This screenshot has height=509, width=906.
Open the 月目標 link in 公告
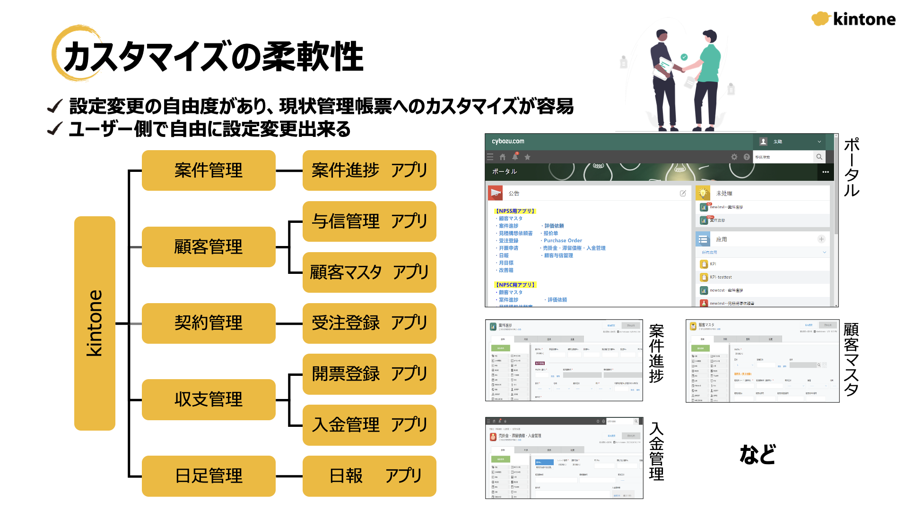tap(506, 263)
